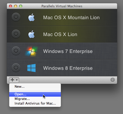Click the plus add-VM icon
This screenshot has height=114, width=123.
coord(13,80)
